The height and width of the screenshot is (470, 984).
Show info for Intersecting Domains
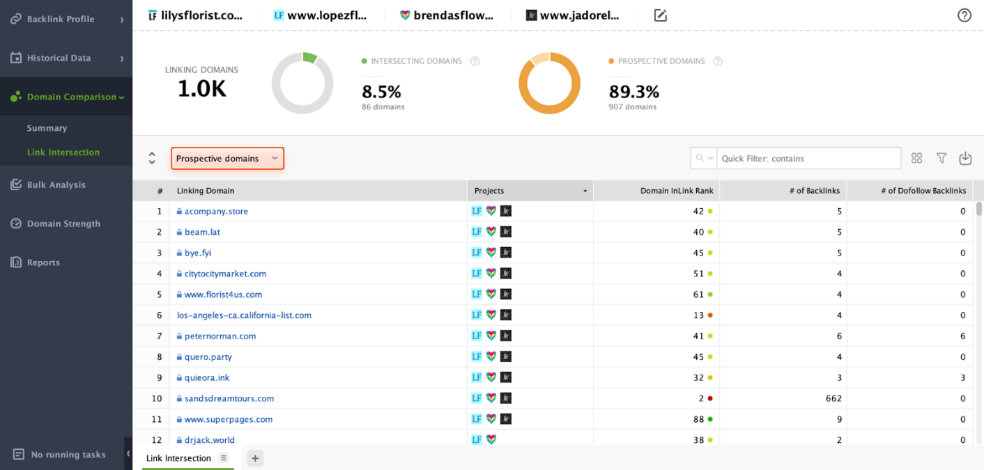click(x=475, y=61)
